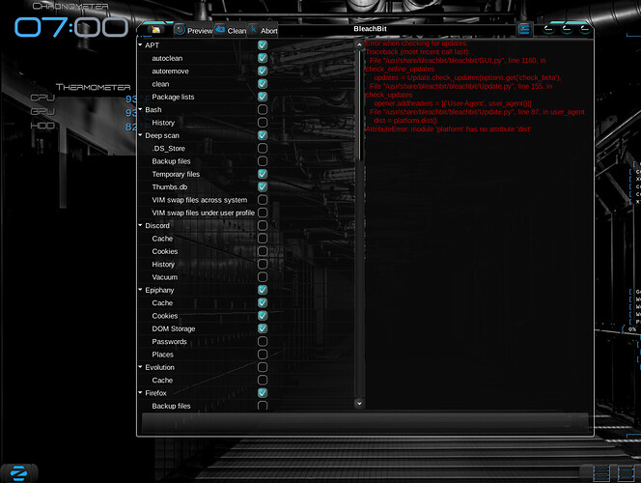641x483 pixels.
Task: Collapse the Evolution group
Action: (x=140, y=367)
